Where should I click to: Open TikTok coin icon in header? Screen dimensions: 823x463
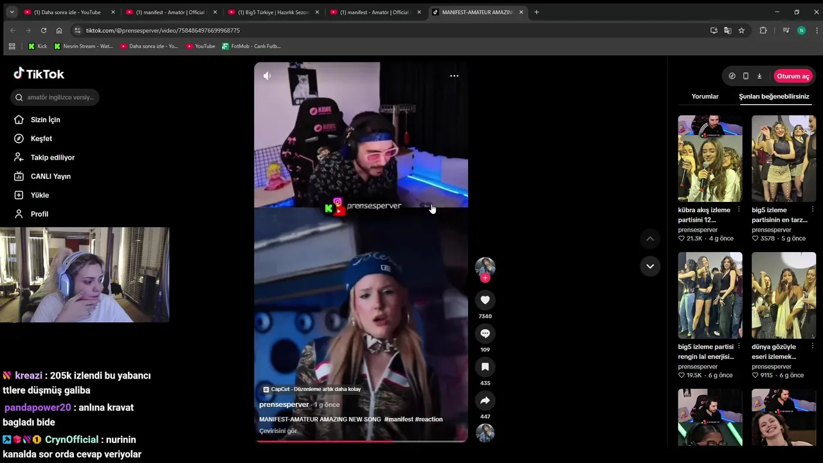click(x=732, y=76)
